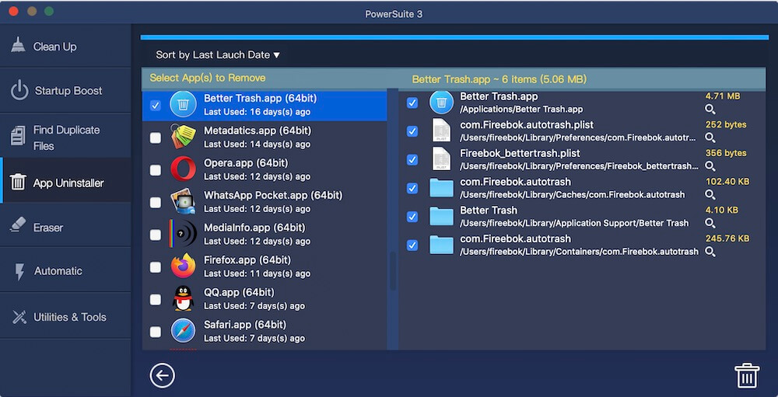Click the Safari compass icon
The image size is (778, 397).
[183, 331]
